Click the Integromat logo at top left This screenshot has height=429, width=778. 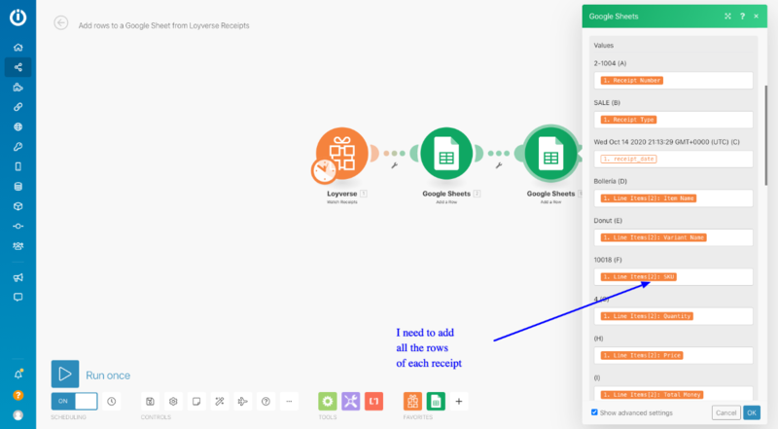click(18, 17)
